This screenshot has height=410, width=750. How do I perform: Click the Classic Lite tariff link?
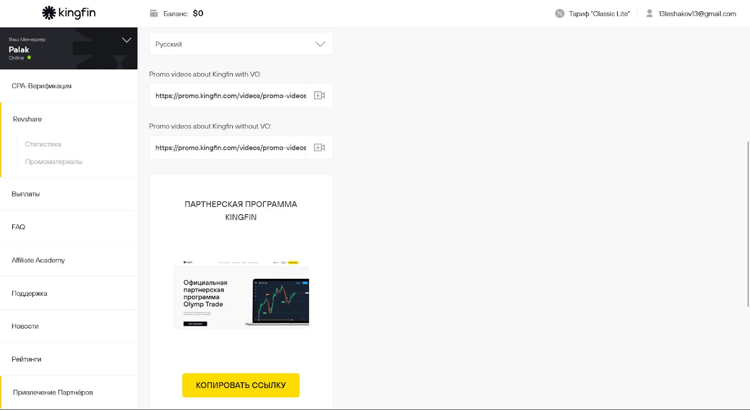[600, 14]
